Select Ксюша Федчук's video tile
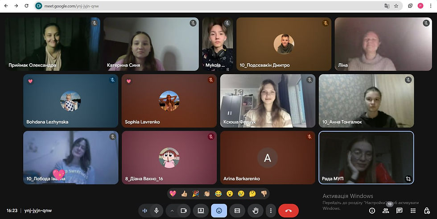This screenshot has width=437, height=219. [x=268, y=101]
